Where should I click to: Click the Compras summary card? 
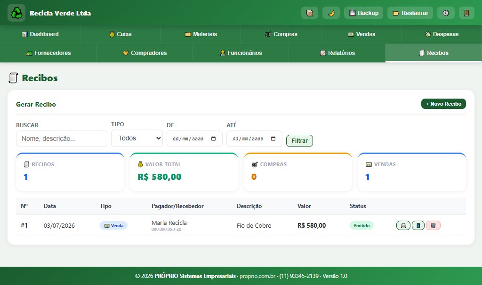[x=298, y=172]
